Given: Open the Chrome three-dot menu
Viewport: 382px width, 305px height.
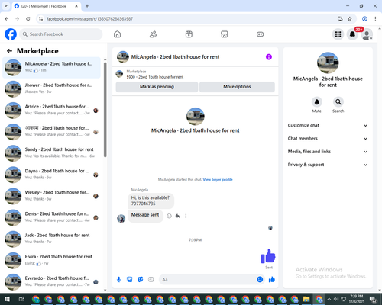Looking at the screenshot, I should tap(375, 19).
